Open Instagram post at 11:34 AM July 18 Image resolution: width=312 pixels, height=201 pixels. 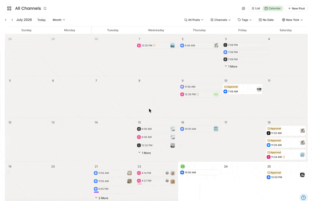click(286, 155)
